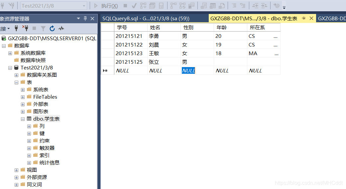346x189 pixels.
Task: Open the Connect (连接) dropdown in Object Explorer
Action: tap(5, 29)
